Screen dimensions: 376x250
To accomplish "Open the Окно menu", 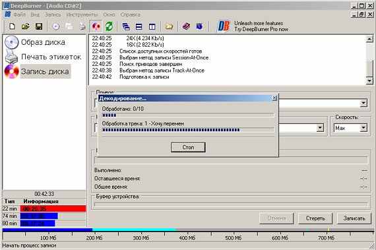I will click(109, 15).
